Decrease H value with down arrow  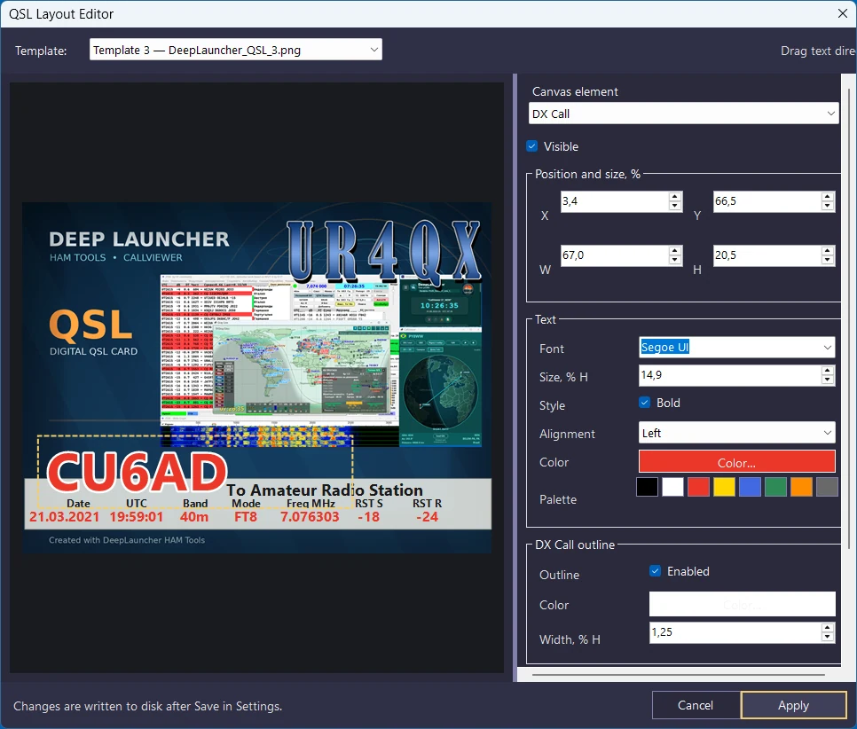pos(828,260)
